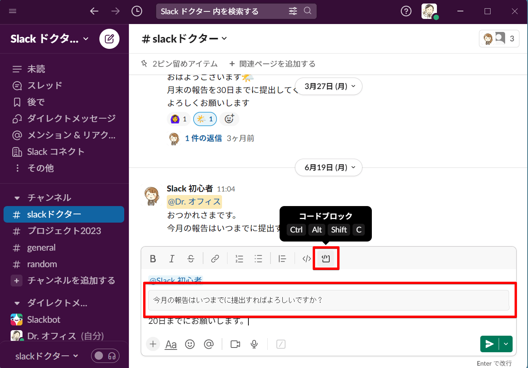This screenshot has height=368, width=528.
Task: Record an audio clip with the microphone icon
Action: 254,344
